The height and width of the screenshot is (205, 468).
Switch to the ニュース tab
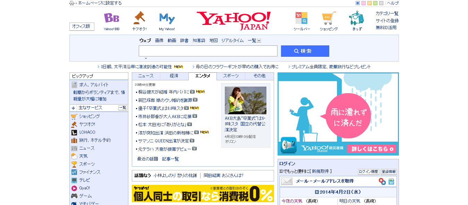[x=146, y=76]
